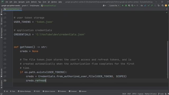Open the Edit menu
Viewport: 169px width, 95px height.
(11, 2)
